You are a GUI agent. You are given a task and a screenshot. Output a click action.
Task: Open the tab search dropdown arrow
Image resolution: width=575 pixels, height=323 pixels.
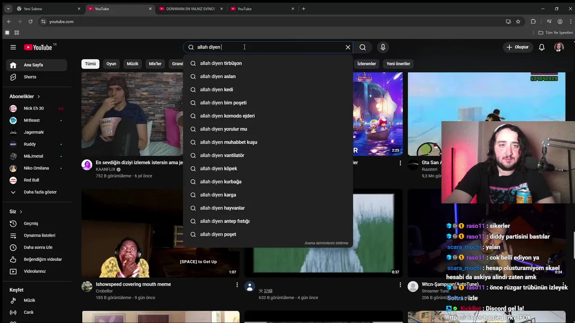(8, 9)
